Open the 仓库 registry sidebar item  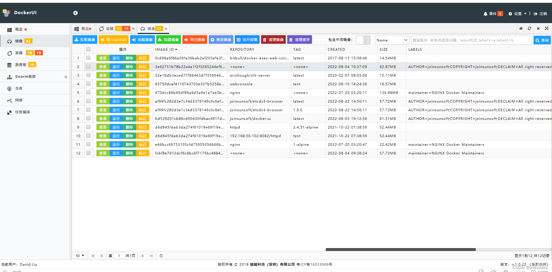click(x=35, y=88)
